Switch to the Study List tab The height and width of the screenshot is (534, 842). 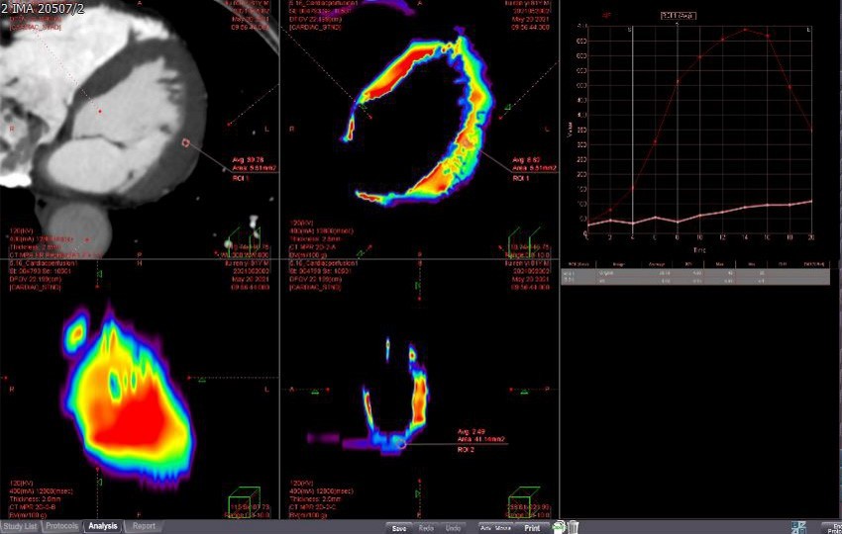click(x=21, y=526)
